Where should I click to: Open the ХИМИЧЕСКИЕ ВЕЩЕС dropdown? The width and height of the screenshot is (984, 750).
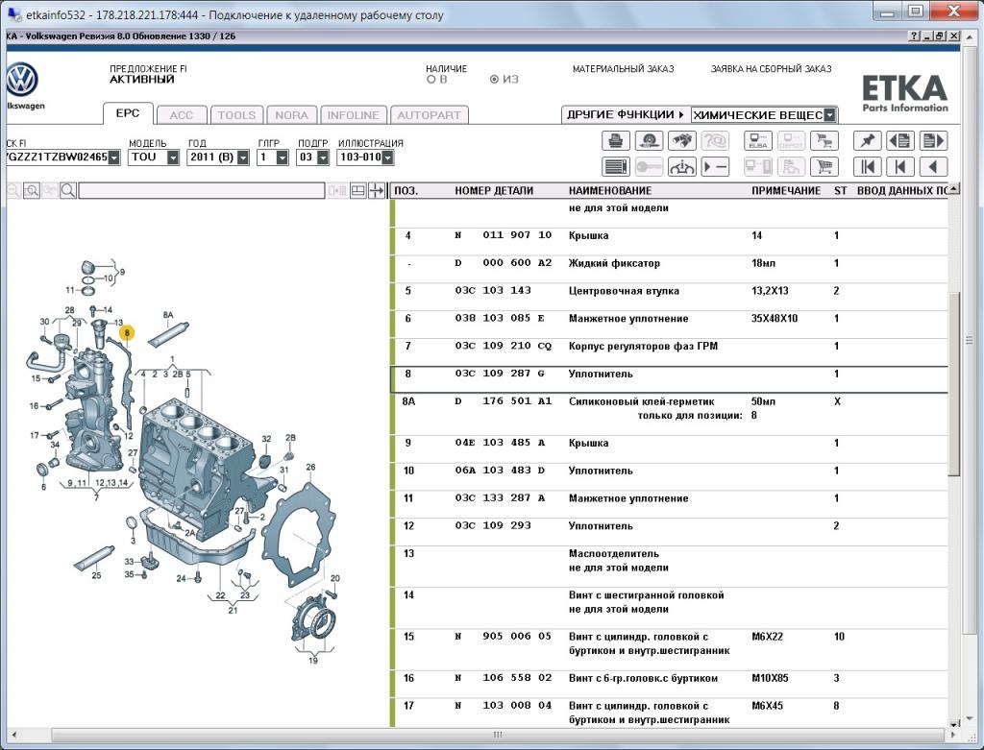pos(829,115)
